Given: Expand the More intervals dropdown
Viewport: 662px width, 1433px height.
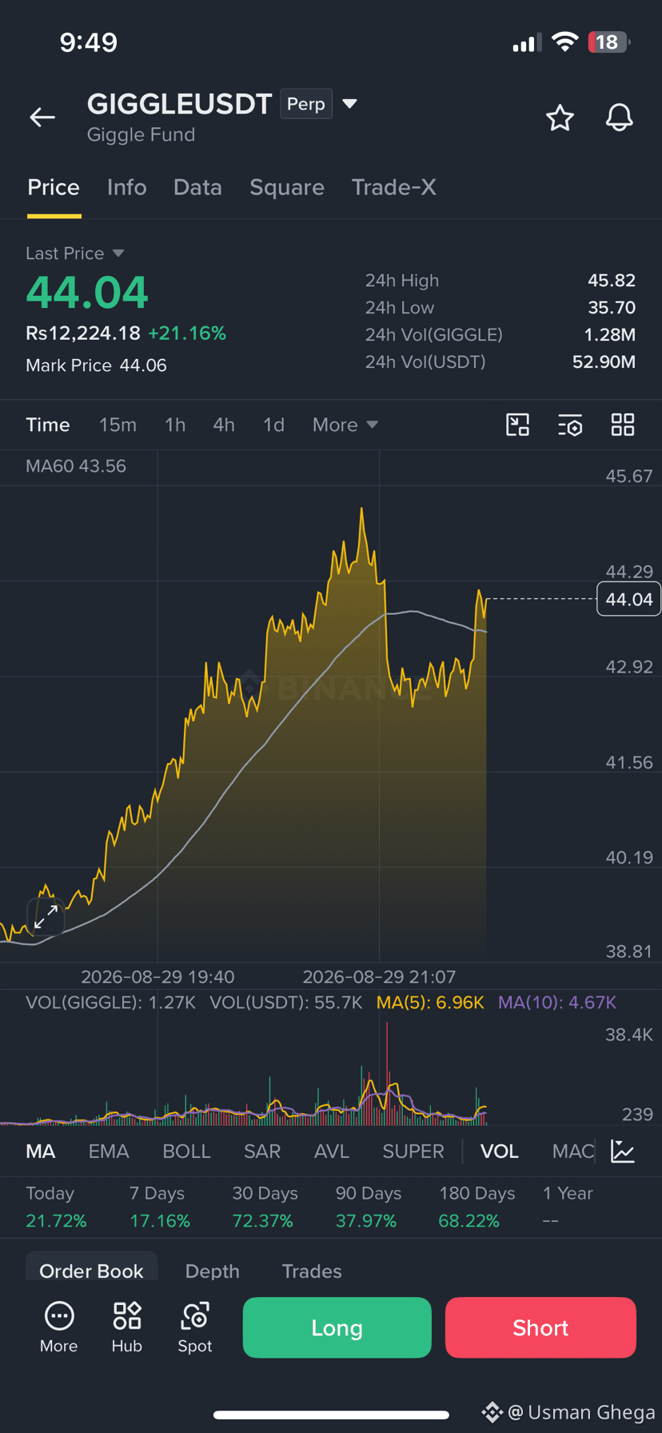Looking at the screenshot, I should (x=345, y=425).
